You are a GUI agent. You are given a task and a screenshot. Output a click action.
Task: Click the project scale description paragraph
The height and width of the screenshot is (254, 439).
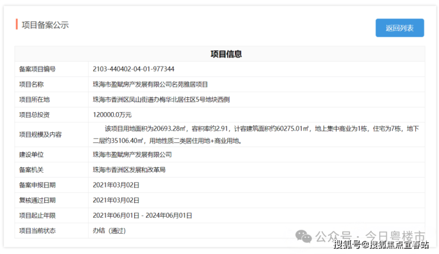pos(255,135)
